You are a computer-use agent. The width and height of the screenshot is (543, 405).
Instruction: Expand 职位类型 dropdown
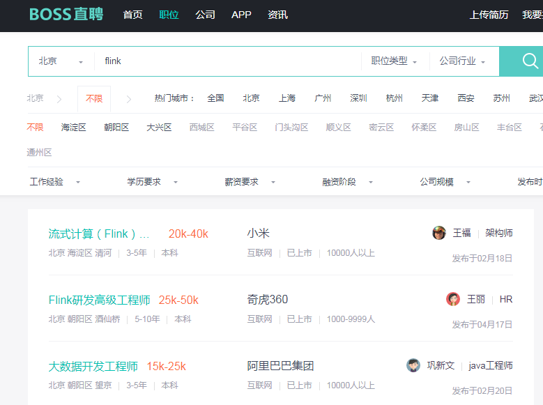pyautogui.click(x=394, y=61)
